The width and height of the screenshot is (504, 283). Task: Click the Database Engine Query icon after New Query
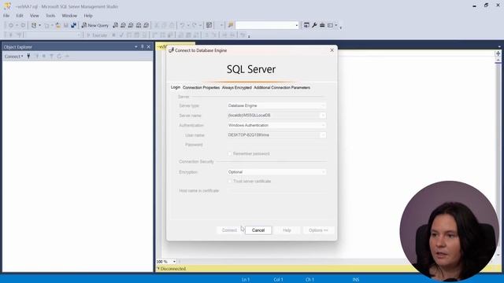coord(116,25)
